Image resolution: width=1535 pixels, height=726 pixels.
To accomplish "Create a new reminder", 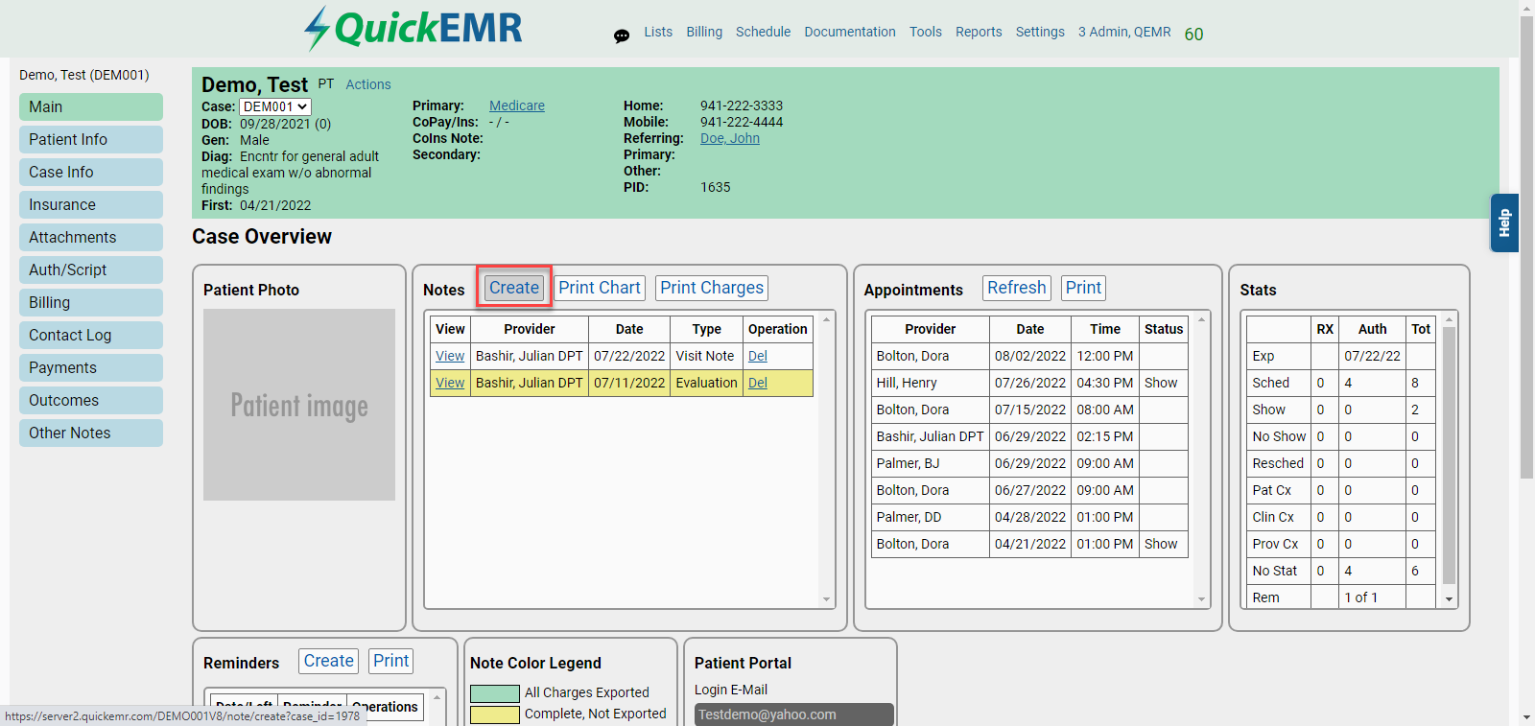I will pos(329,661).
